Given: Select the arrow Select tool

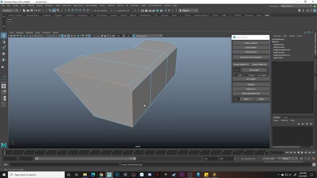Looking at the screenshot, I should 3,36.
